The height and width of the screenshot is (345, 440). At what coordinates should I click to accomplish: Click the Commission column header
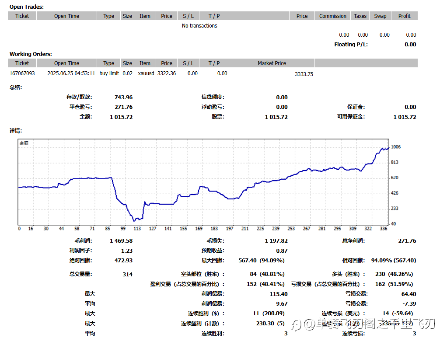point(332,16)
